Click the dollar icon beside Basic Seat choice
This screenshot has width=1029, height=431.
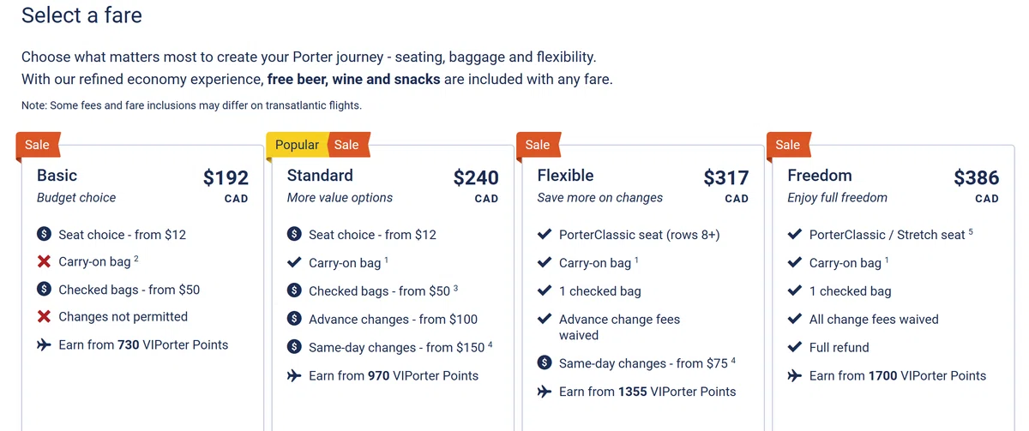point(44,234)
